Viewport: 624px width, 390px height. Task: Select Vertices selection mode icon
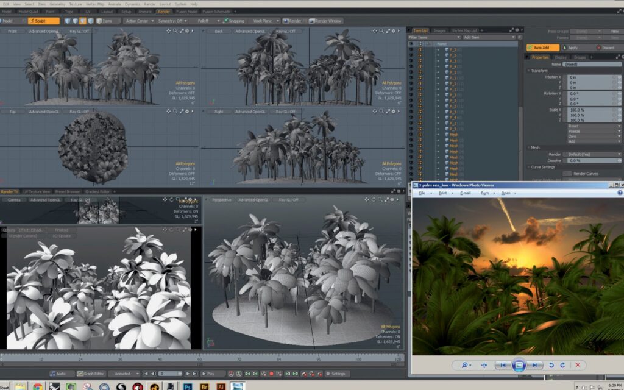pyautogui.click(x=67, y=21)
